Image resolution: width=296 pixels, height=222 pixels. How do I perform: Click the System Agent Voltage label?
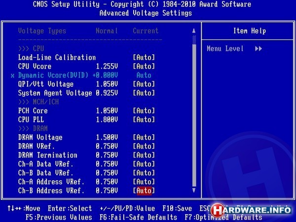coord(55,93)
